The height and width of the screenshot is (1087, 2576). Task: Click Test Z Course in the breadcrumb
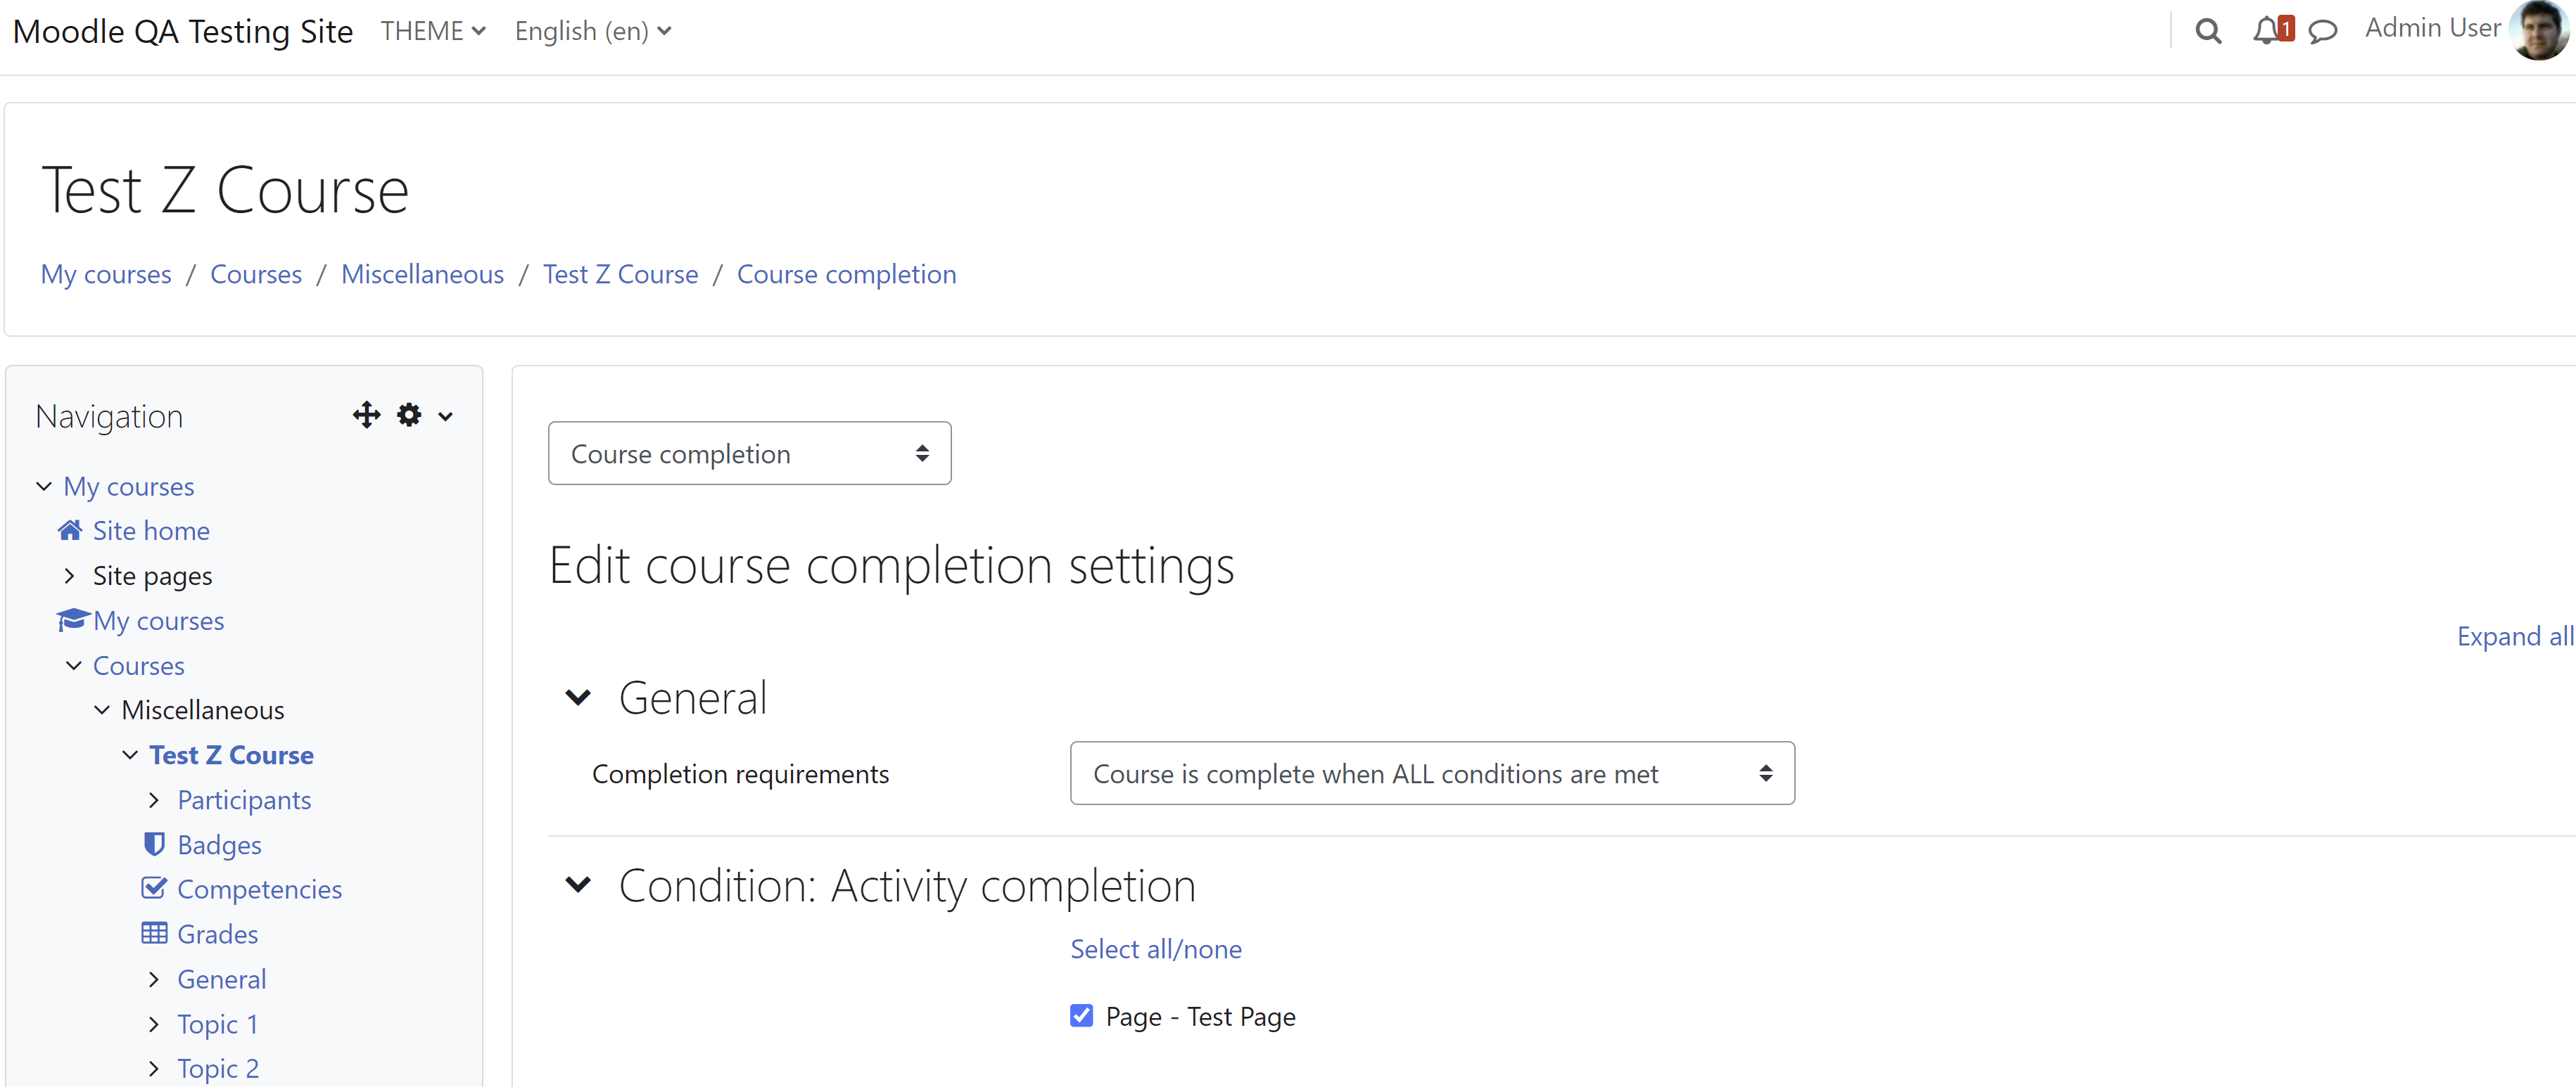tap(620, 275)
